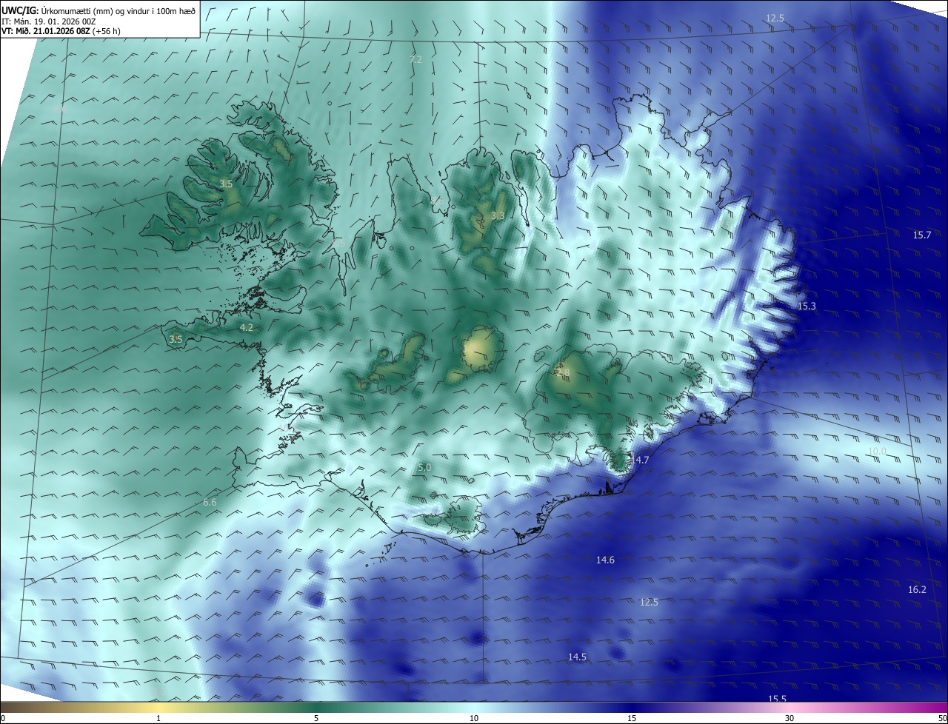Click the colour bar tick labelled 5
Viewport: 948px width, 724px height.
click(x=316, y=718)
